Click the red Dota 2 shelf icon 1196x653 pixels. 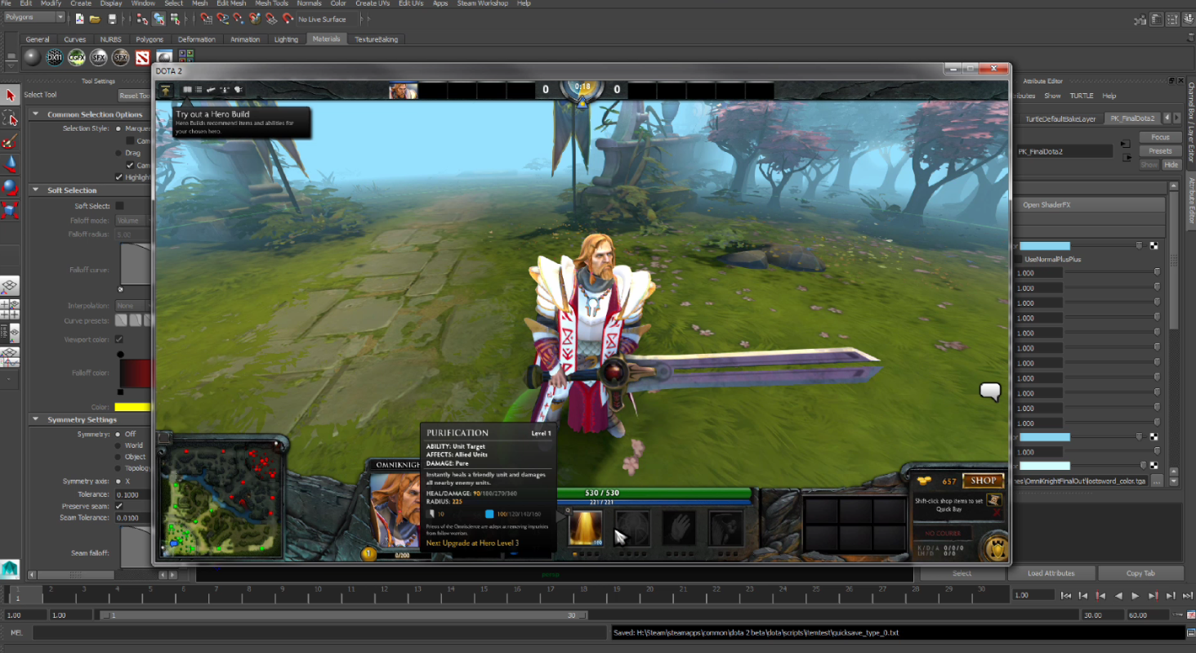pos(143,57)
